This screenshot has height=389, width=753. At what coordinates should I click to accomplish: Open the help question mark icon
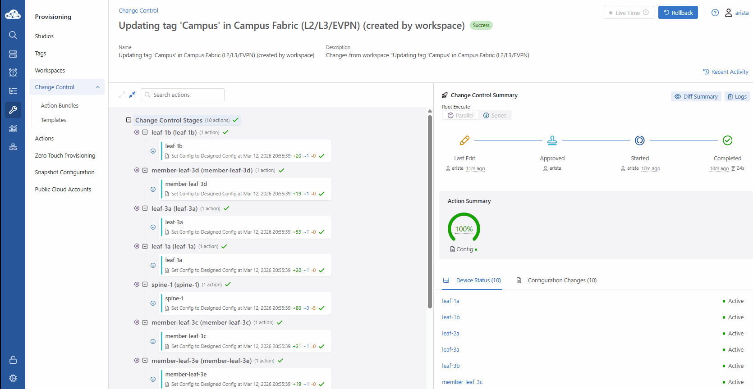(x=715, y=13)
